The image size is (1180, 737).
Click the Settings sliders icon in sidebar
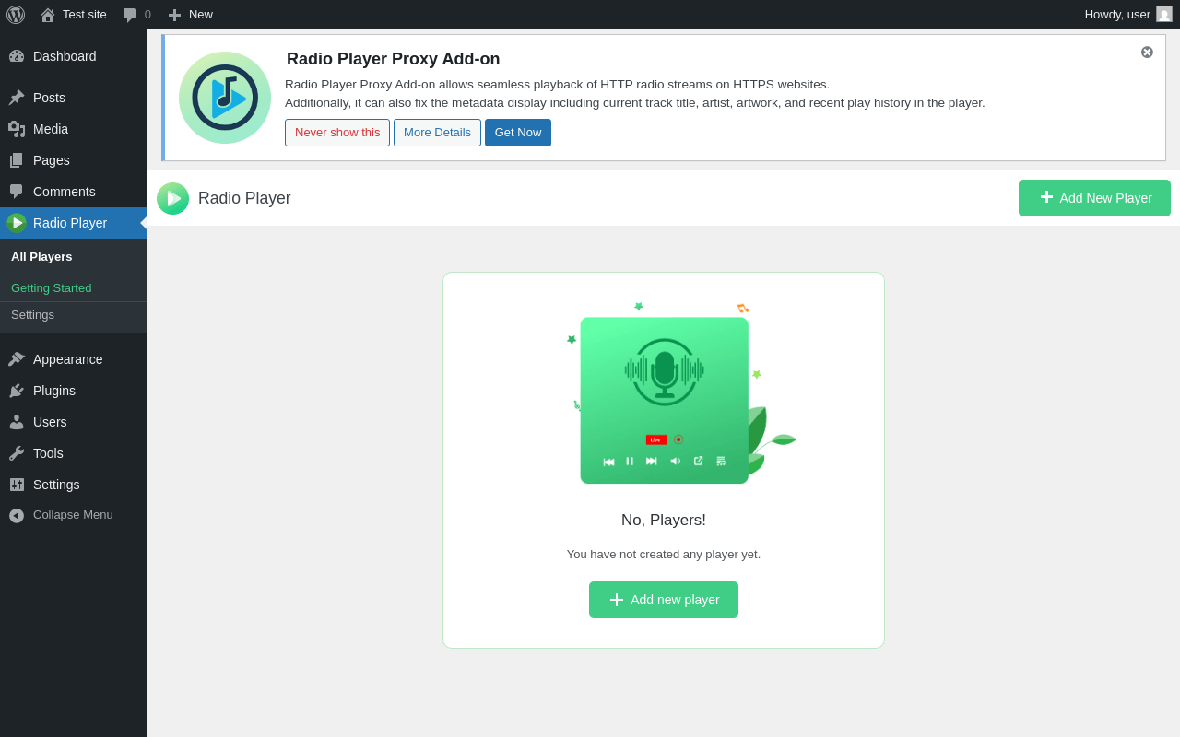coord(17,485)
